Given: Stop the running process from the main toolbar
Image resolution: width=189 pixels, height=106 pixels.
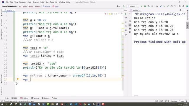Looking at the screenshot, I should click(152, 6).
